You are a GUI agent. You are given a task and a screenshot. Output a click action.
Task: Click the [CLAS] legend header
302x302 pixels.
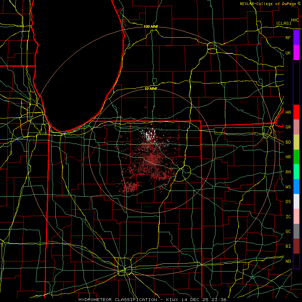(x=284, y=23)
